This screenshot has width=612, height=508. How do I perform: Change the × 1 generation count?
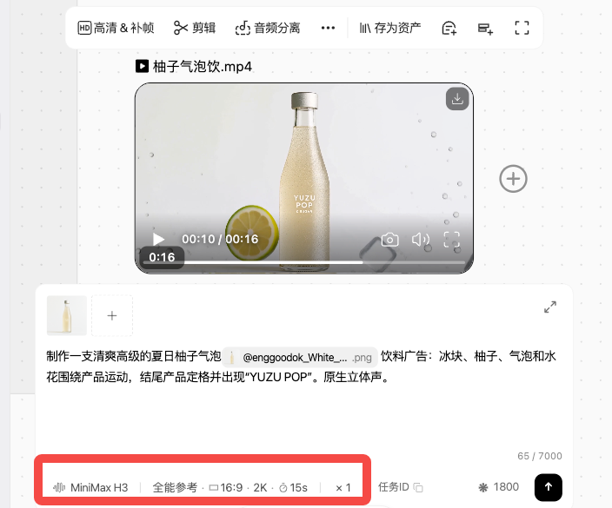(x=343, y=487)
